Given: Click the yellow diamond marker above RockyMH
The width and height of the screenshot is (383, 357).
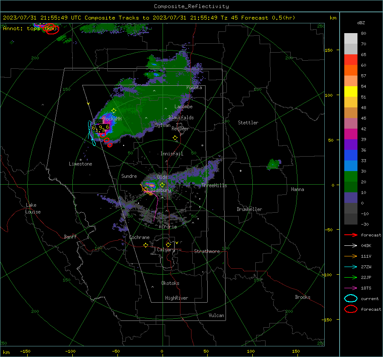Looking at the screenshot, I should (114, 111).
